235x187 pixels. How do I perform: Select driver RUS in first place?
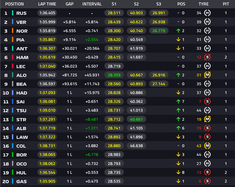point(21,13)
